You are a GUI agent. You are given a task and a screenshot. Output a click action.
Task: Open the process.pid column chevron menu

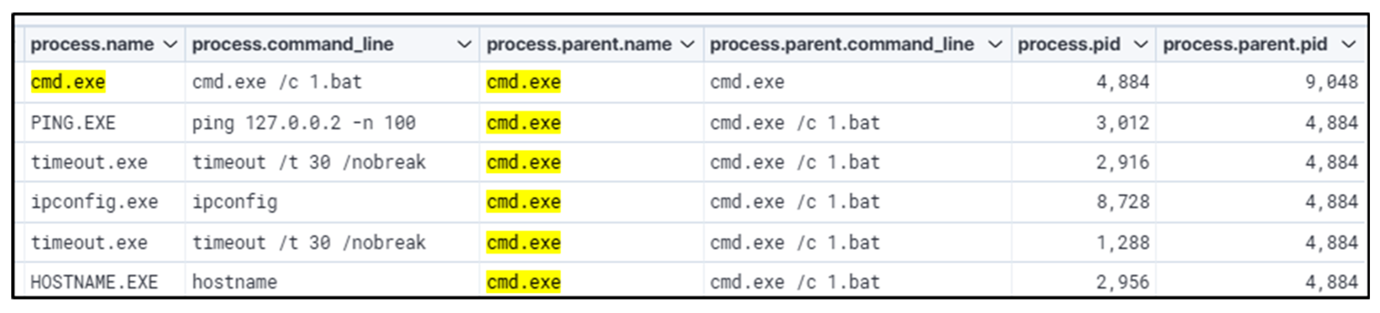pyautogui.click(x=1140, y=44)
